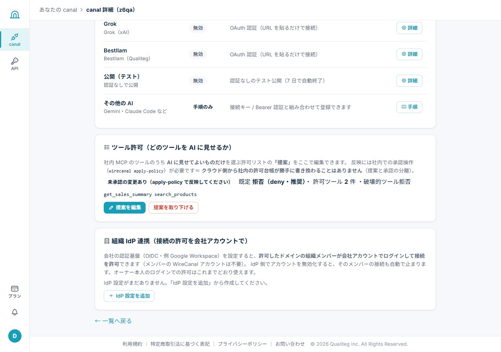Click the 提案を取り下げる button
501x352 pixels.
click(x=173, y=208)
